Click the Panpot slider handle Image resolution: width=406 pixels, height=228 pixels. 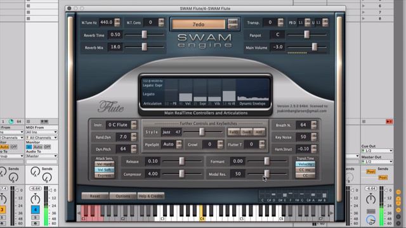pyautogui.click(x=306, y=35)
